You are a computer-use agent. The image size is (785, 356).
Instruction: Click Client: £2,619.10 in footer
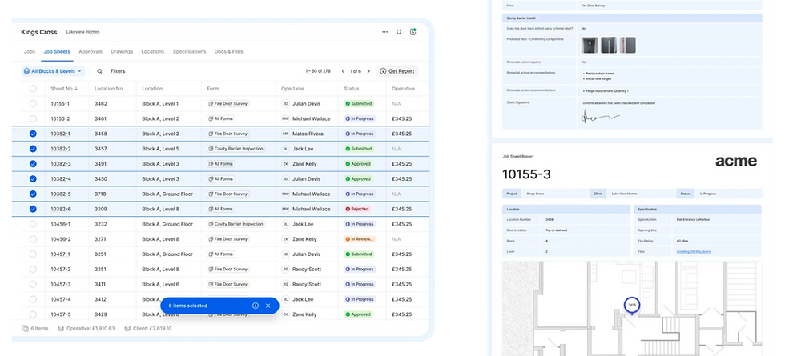tap(152, 329)
